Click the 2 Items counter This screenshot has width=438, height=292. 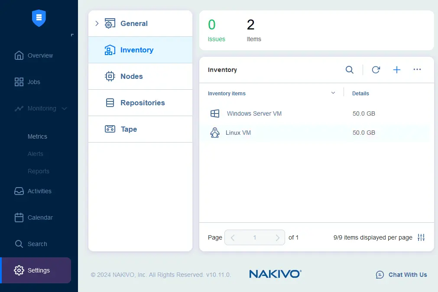click(253, 30)
